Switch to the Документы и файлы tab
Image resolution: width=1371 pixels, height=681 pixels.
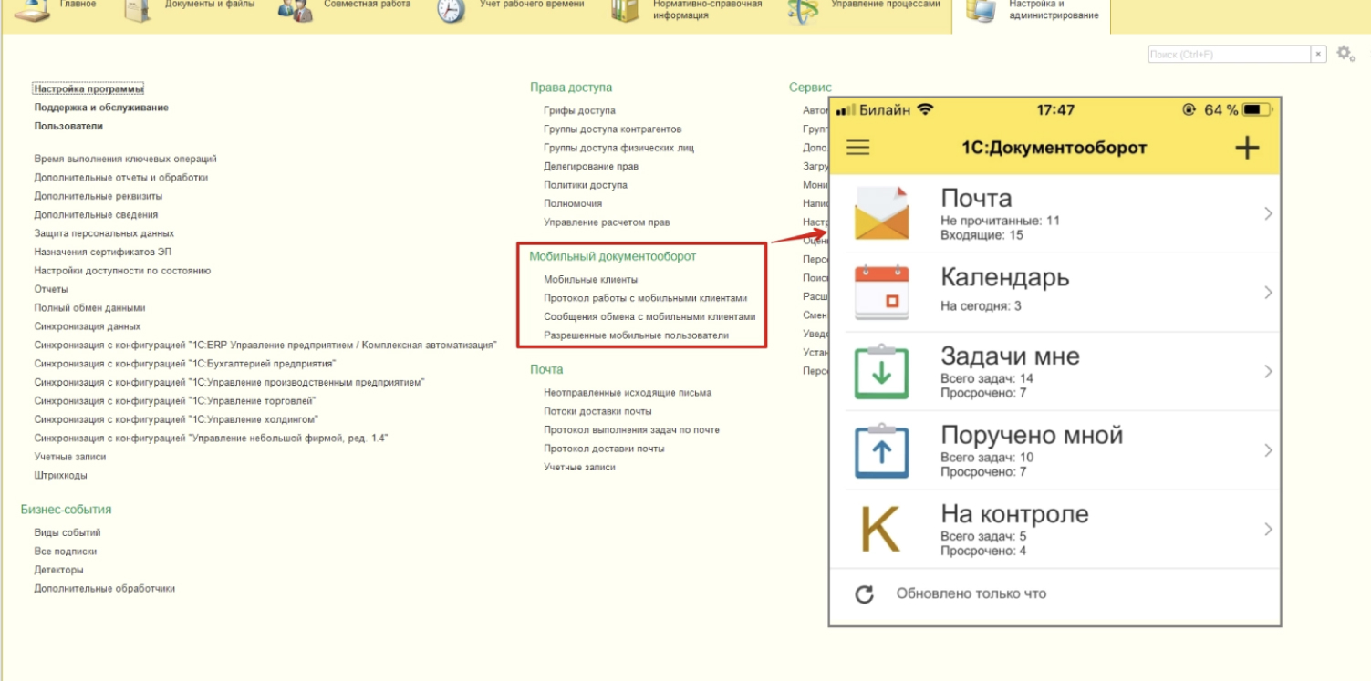(x=210, y=5)
